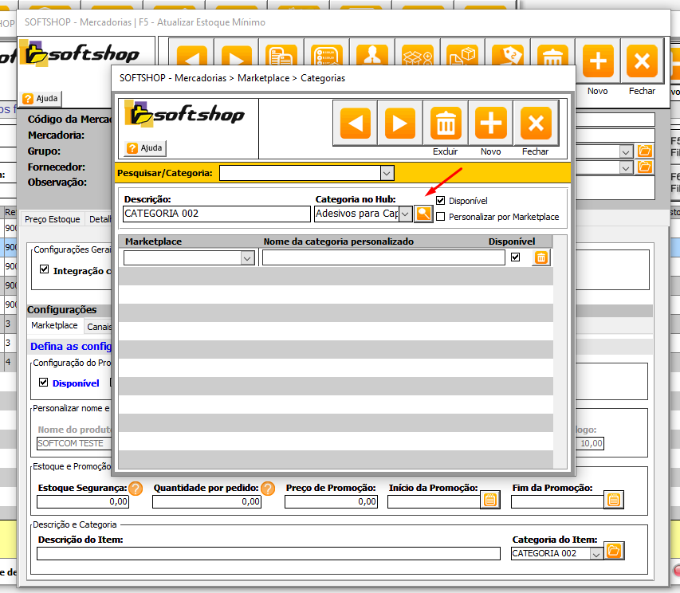Click the Excluir trash icon in Categorias
This screenshot has height=593, width=680.
coord(446,124)
